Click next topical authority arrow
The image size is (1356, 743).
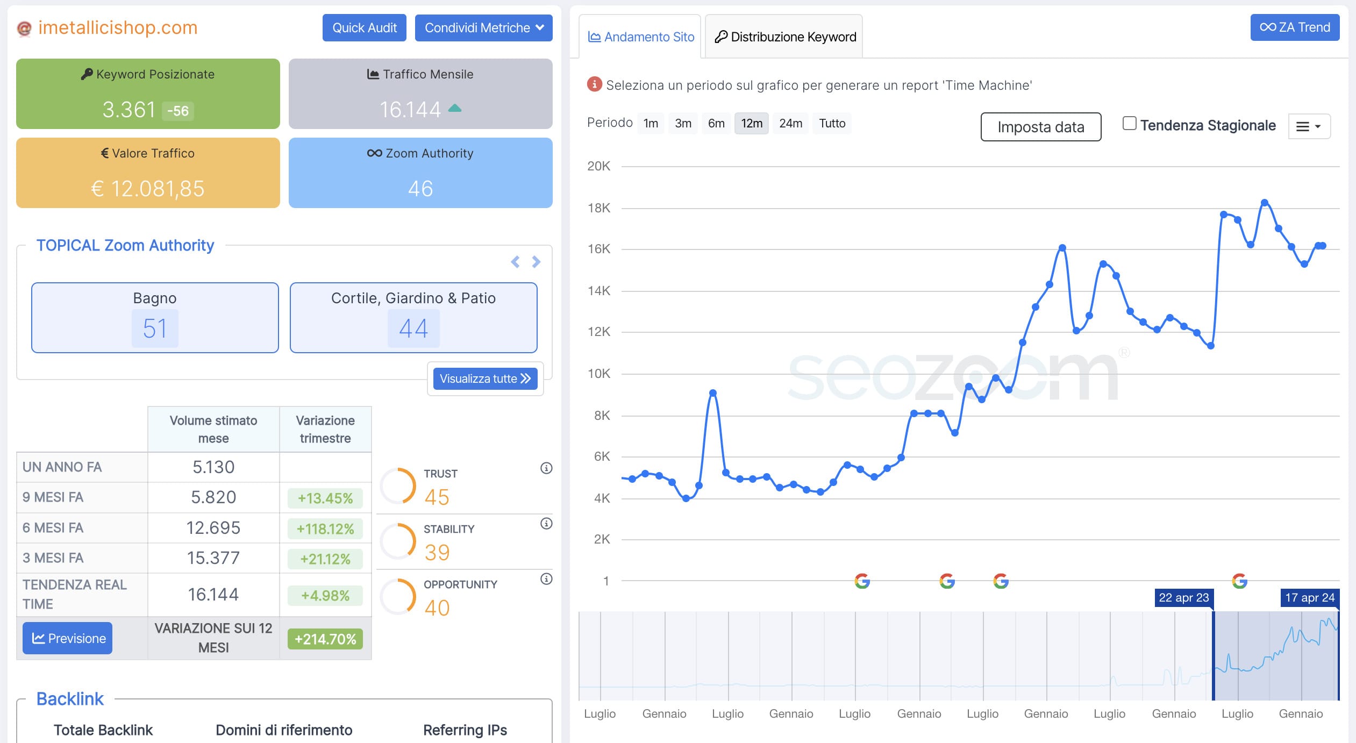pyautogui.click(x=536, y=262)
